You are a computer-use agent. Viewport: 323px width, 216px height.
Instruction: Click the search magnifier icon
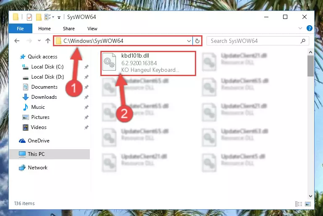(x=303, y=41)
